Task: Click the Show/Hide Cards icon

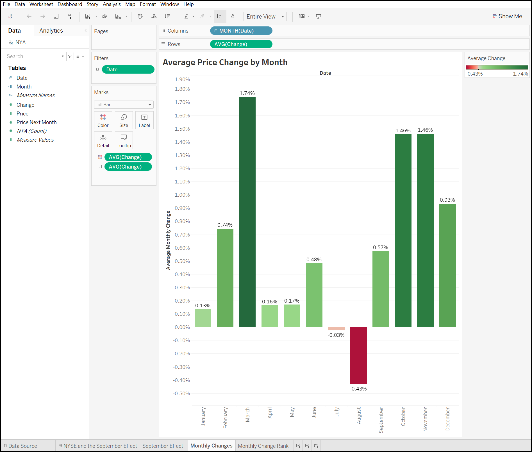Action: [x=302, y=16]
